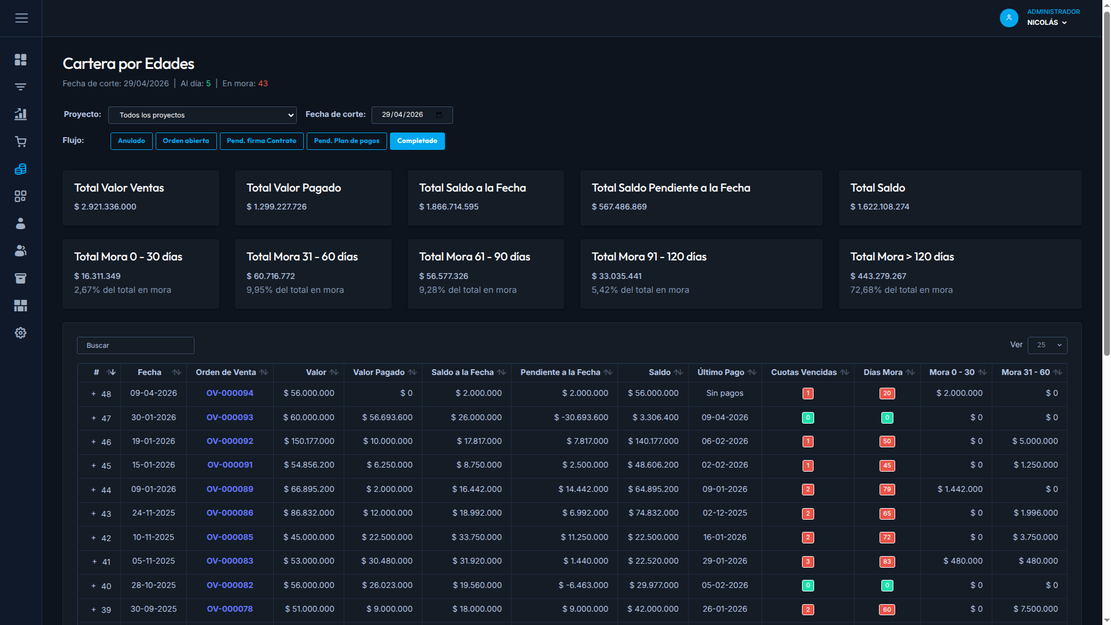1111x625 pixels.
Task: Toggle the Anulado flow filter
Action: [x=131, y=141]
